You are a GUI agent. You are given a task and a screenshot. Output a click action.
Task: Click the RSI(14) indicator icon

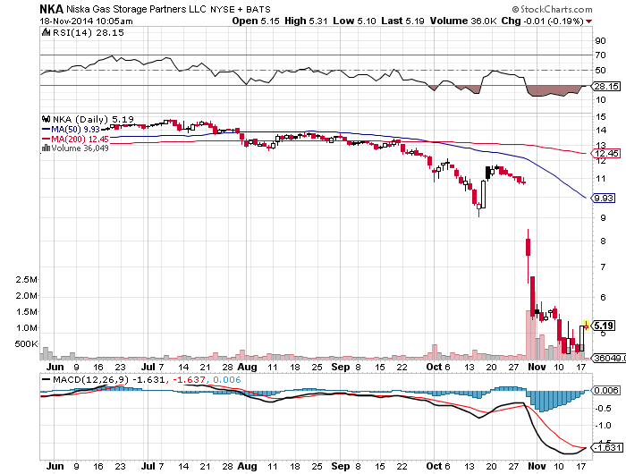click(47, 32)
